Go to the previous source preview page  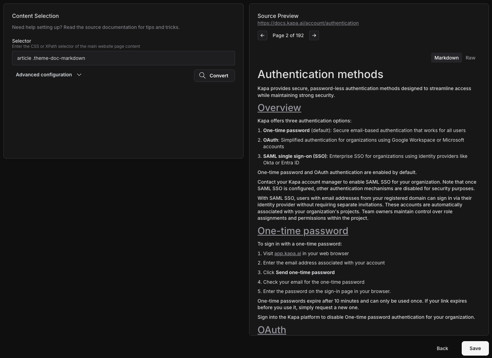point(262,35)
